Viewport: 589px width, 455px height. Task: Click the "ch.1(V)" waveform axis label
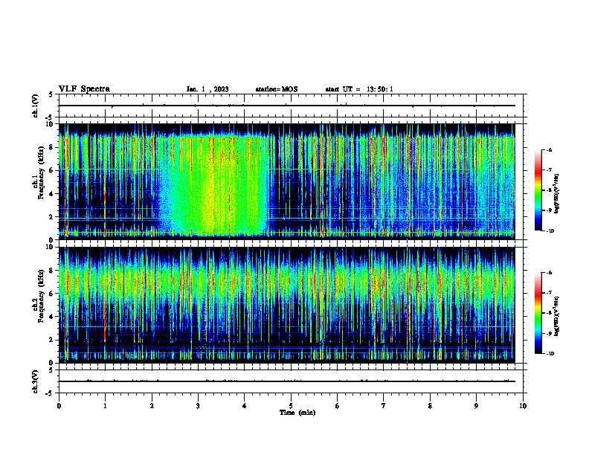(x=35, y=106)
